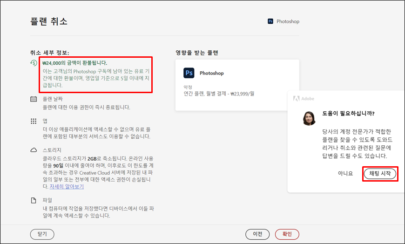Open the 자세히 알아보기 link
Viewport: 405px width, 244px height.
[x=67, y=186]
